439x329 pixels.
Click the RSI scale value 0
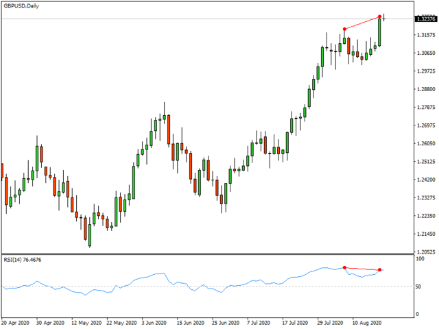pos(418,314)
